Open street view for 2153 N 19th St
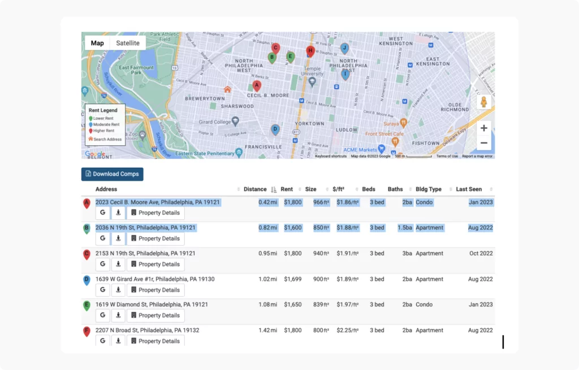The height and width of the screenshot is (370, 579). pos(118,264)
